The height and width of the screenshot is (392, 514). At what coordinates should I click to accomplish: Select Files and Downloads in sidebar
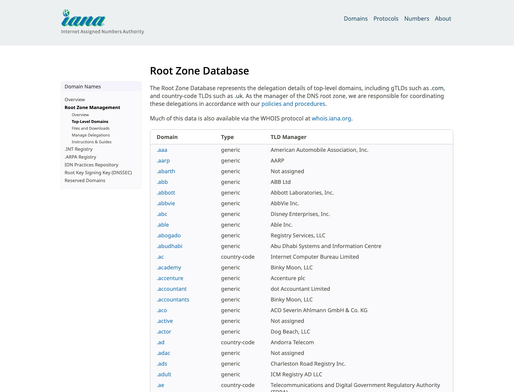[91, 128]
